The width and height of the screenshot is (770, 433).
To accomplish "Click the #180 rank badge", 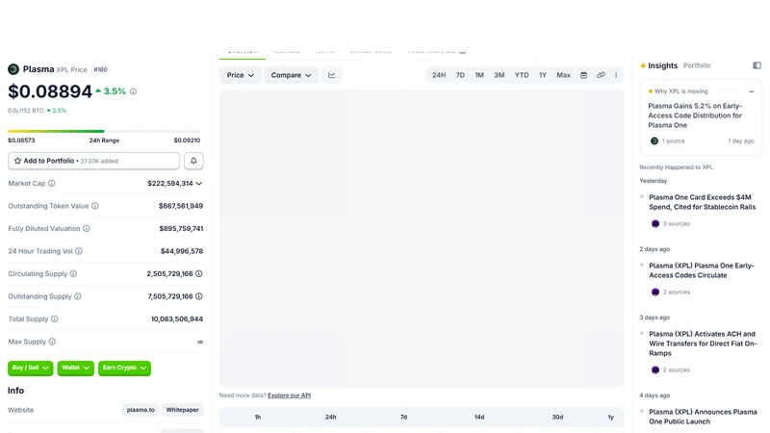I will pos(100,69).
